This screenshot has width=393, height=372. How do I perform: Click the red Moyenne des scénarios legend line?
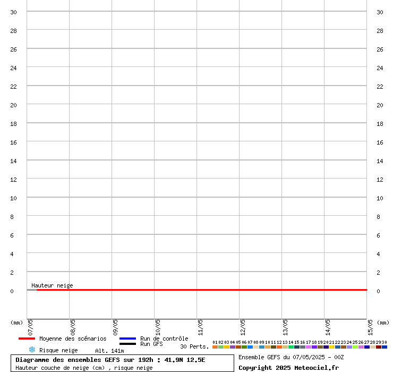coord(27,339)
